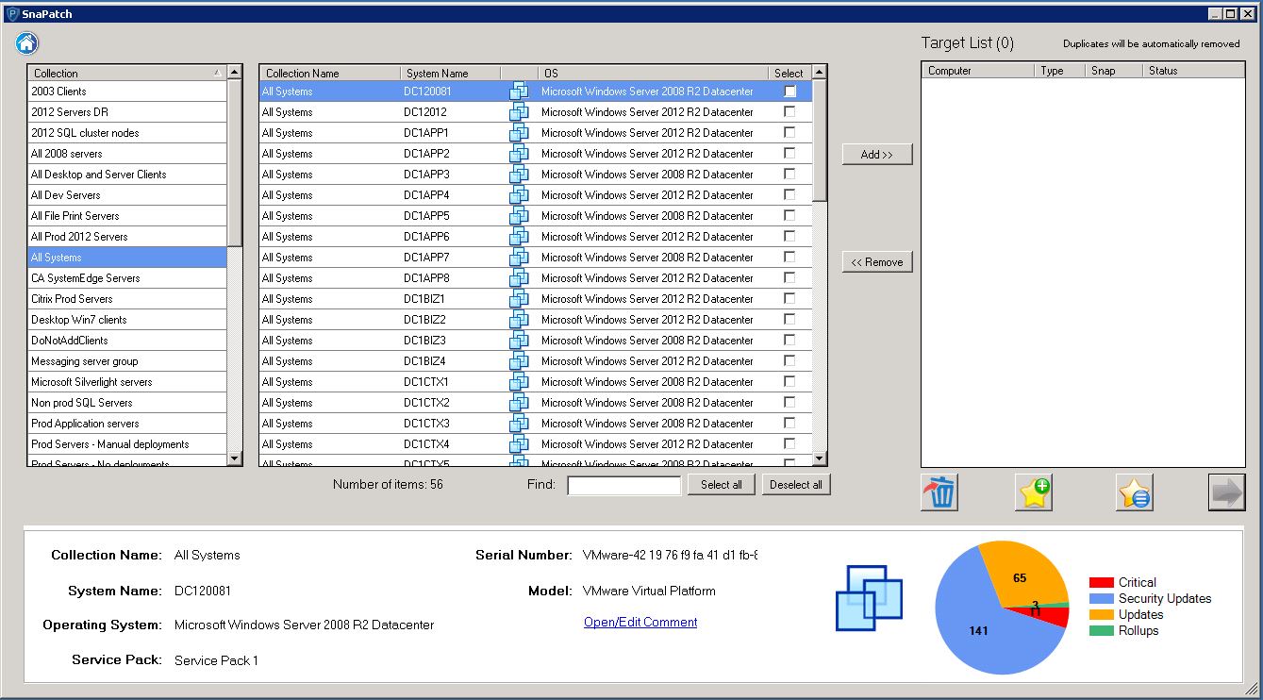The image size is (1263, 700).
Task: Click the star with blue list icon
Action: tap(1135, 492)
